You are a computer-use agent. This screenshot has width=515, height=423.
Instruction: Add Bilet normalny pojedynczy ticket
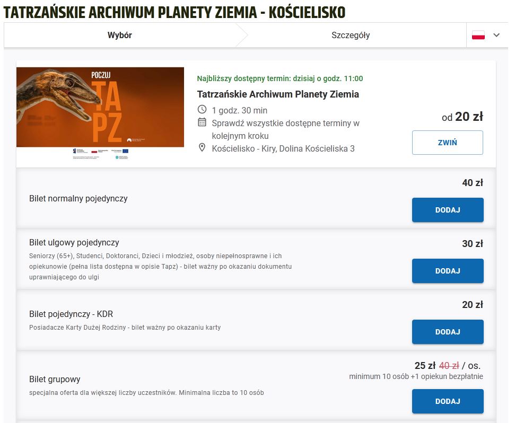point(447,210)
